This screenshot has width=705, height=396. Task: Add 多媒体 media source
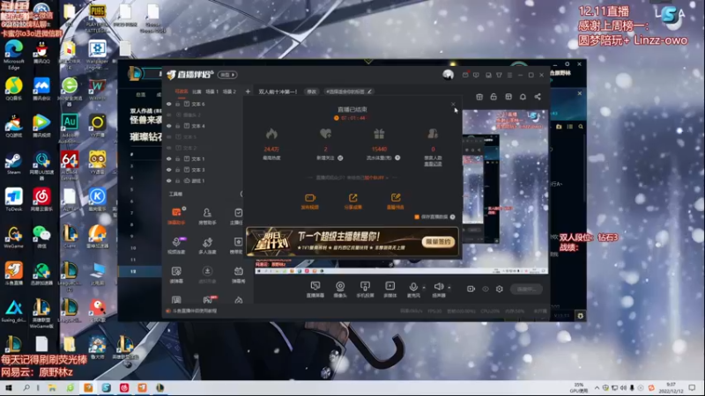(x=390, y=290)
